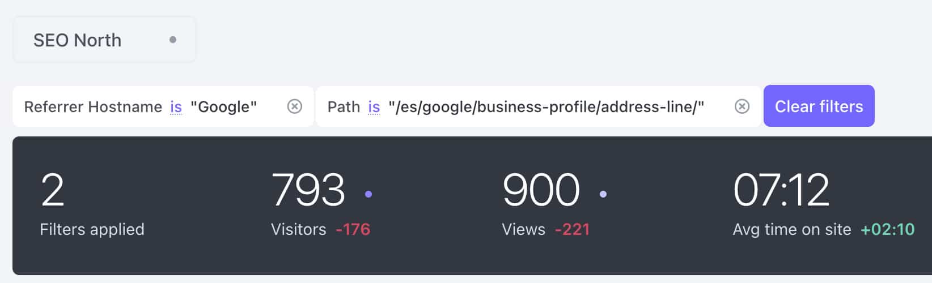The width and height of the screenshot is (932, 283).
Task: Change the Referrer Hostname "is" operator
Action: click(176, 106)
